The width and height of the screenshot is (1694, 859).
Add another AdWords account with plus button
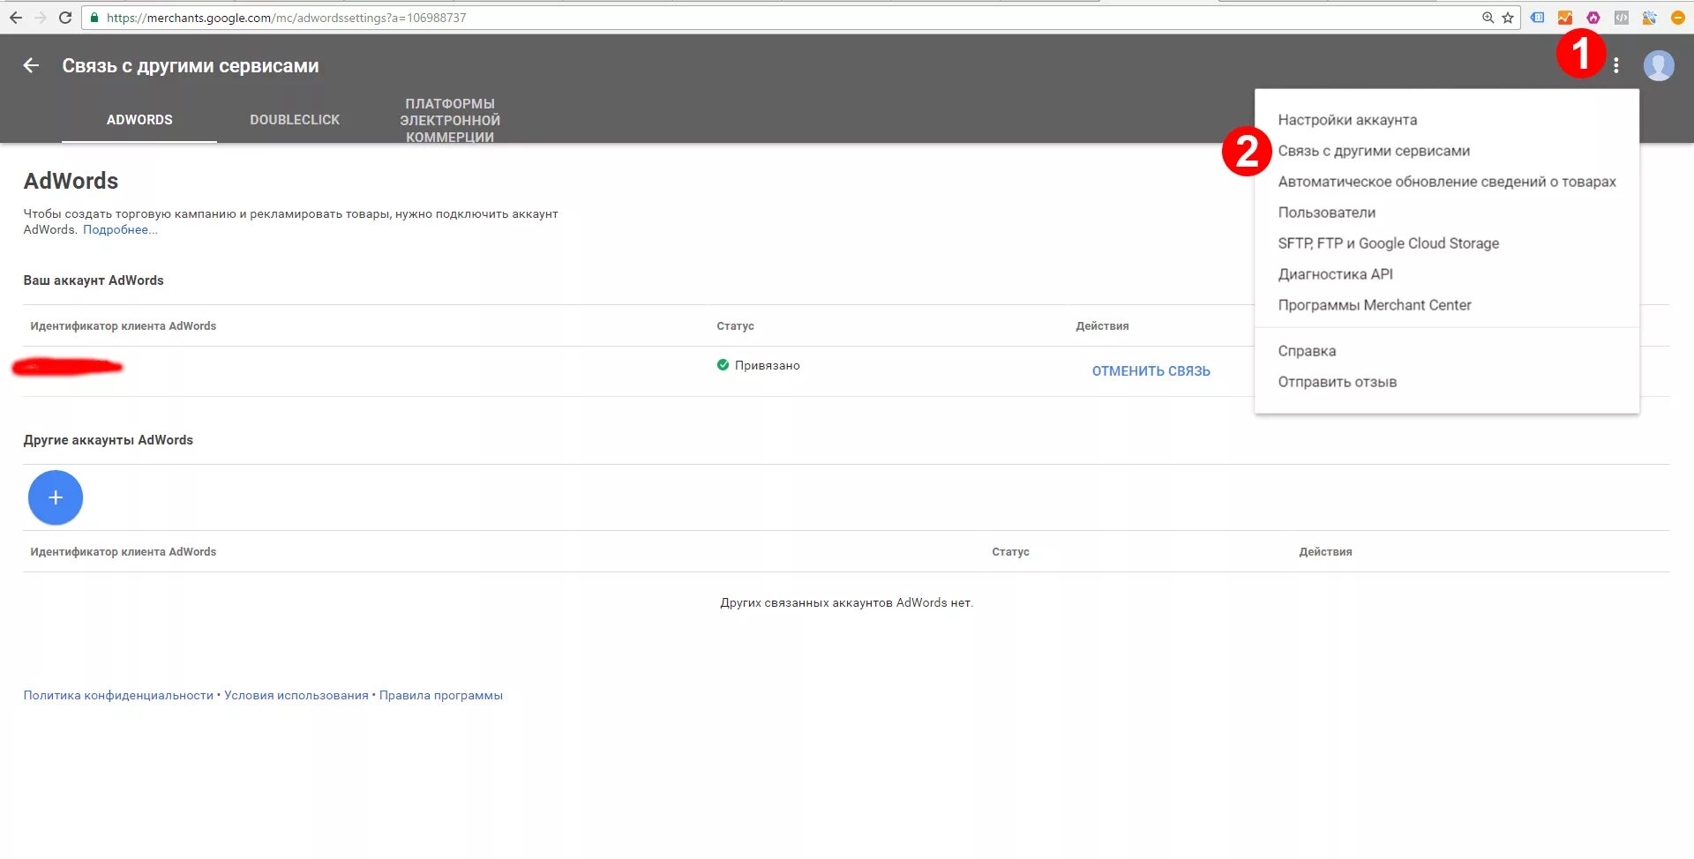click(x=56, y=497)
